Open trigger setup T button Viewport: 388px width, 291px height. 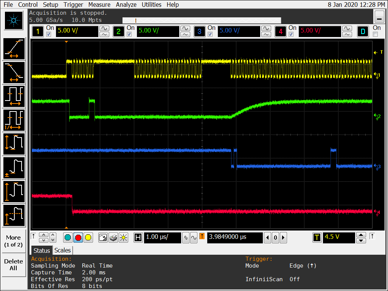317,238
